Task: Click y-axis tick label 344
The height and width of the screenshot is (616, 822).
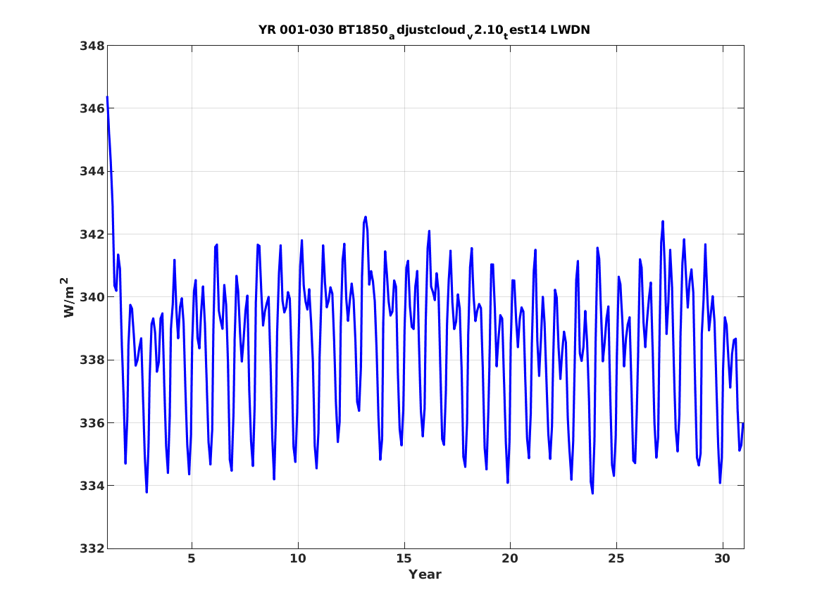Action: pos(92,171)
